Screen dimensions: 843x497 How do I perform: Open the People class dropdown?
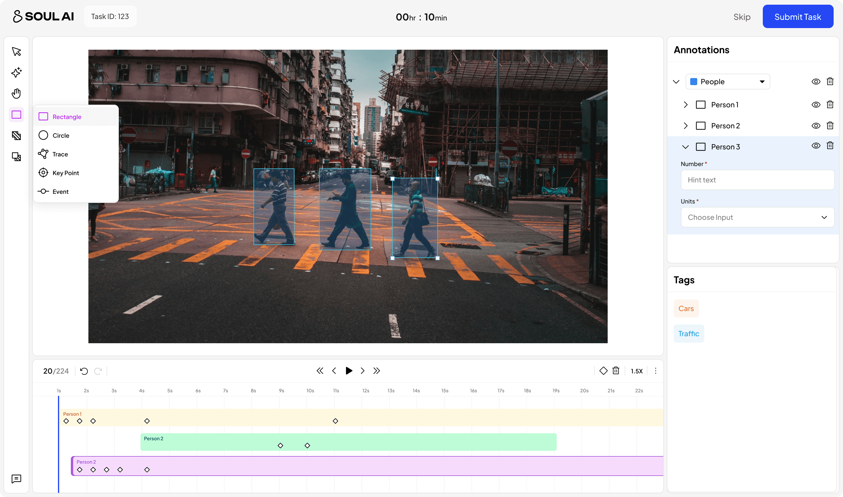728,82
